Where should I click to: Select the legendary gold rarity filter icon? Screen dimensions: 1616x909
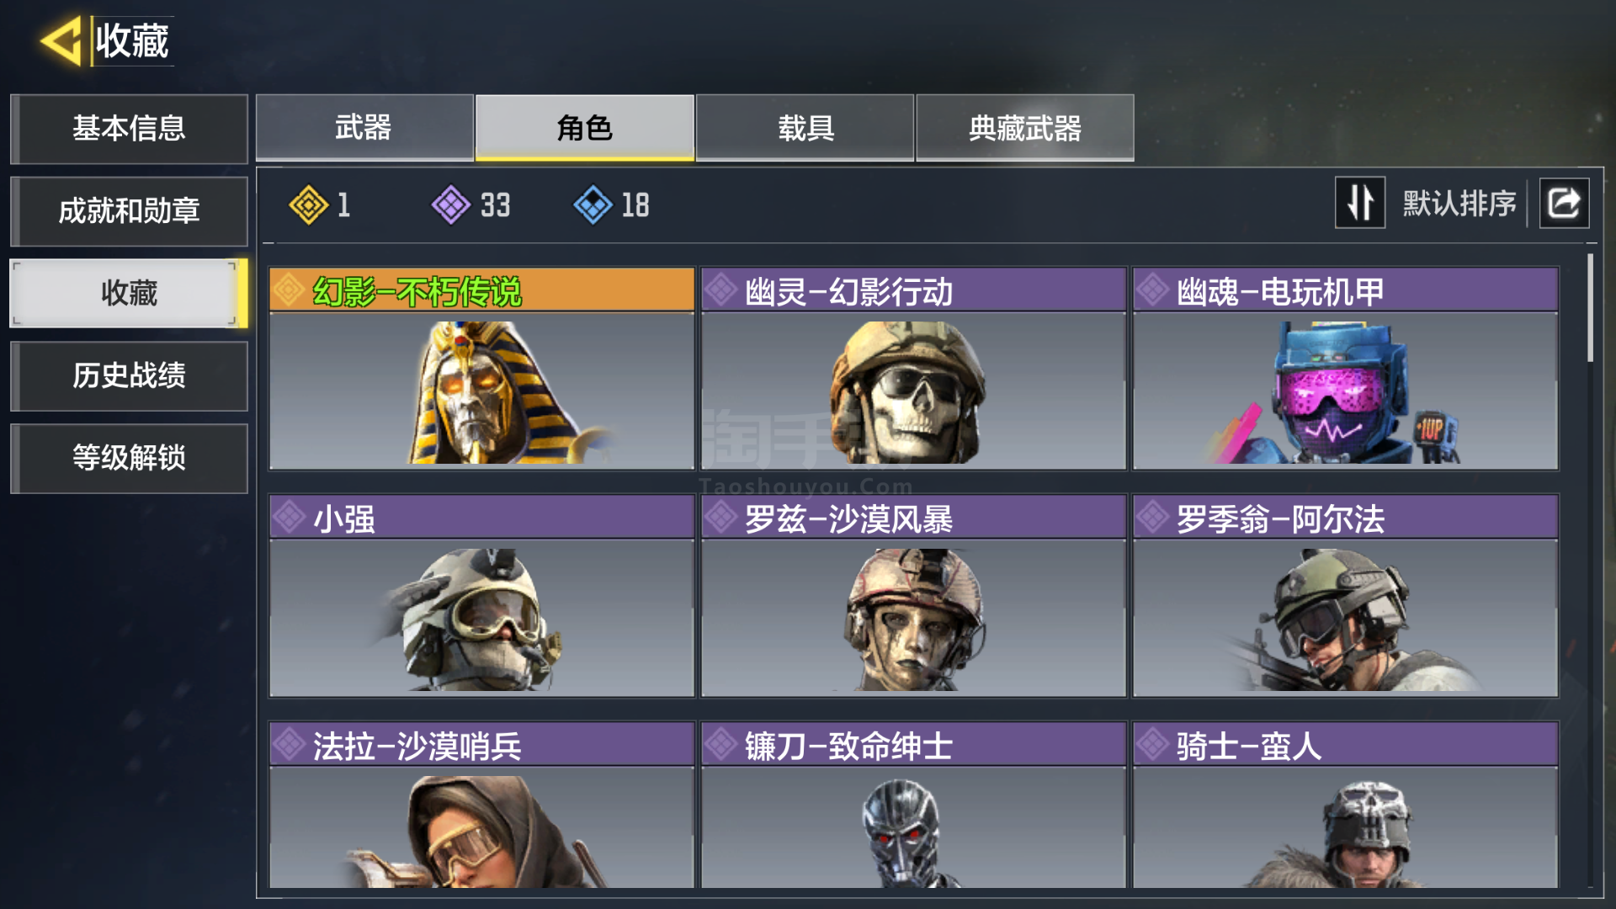(308, 205)
